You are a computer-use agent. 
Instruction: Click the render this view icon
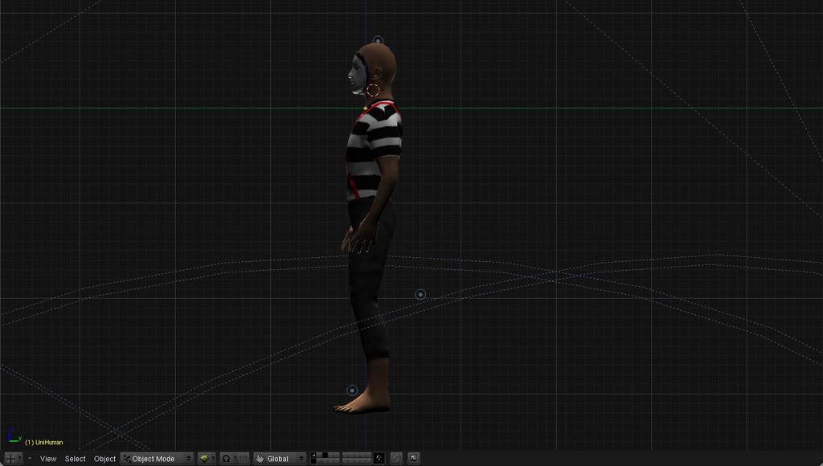click(x=414, y=459)
